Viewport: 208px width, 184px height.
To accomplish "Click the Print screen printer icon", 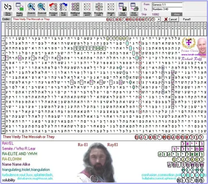I will pyautogui.click(x=134, y=6).
